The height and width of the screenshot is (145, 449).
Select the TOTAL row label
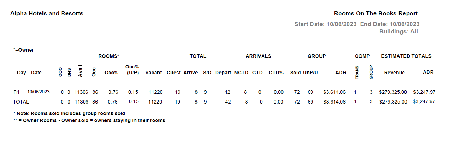coord(21,102)
